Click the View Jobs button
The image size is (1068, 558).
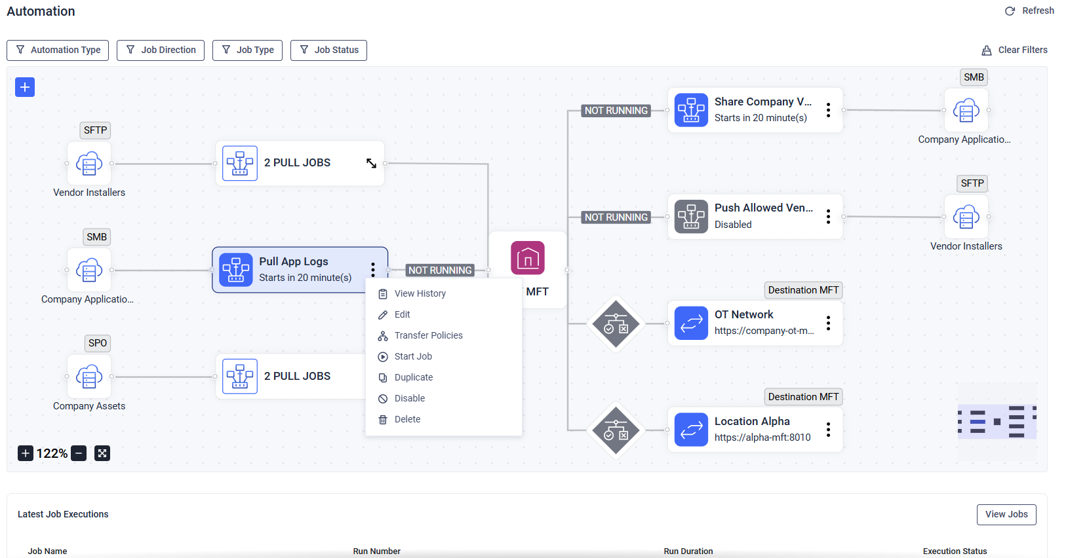pos(1006,515)
